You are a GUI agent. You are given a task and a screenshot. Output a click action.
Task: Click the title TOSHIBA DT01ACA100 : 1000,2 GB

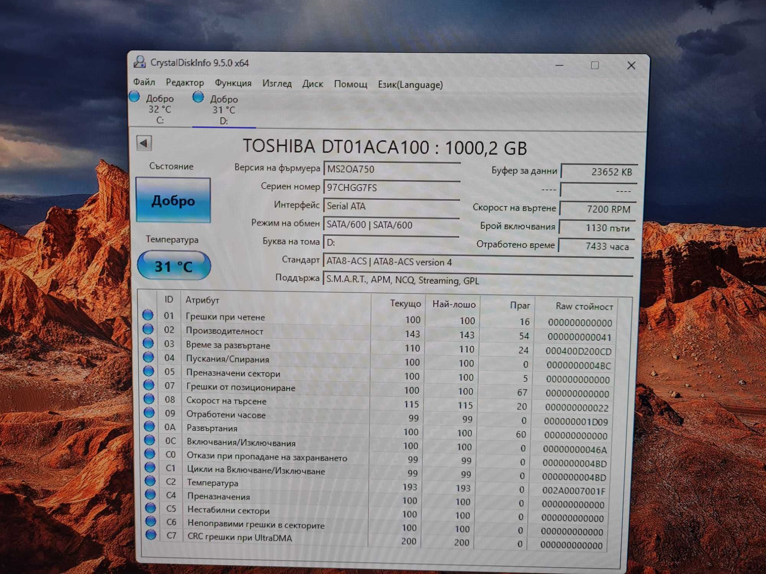tap(385, 147)
